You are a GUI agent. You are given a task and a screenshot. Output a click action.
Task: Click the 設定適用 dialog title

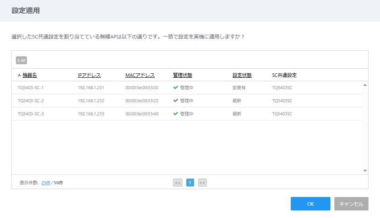[26, 10]
